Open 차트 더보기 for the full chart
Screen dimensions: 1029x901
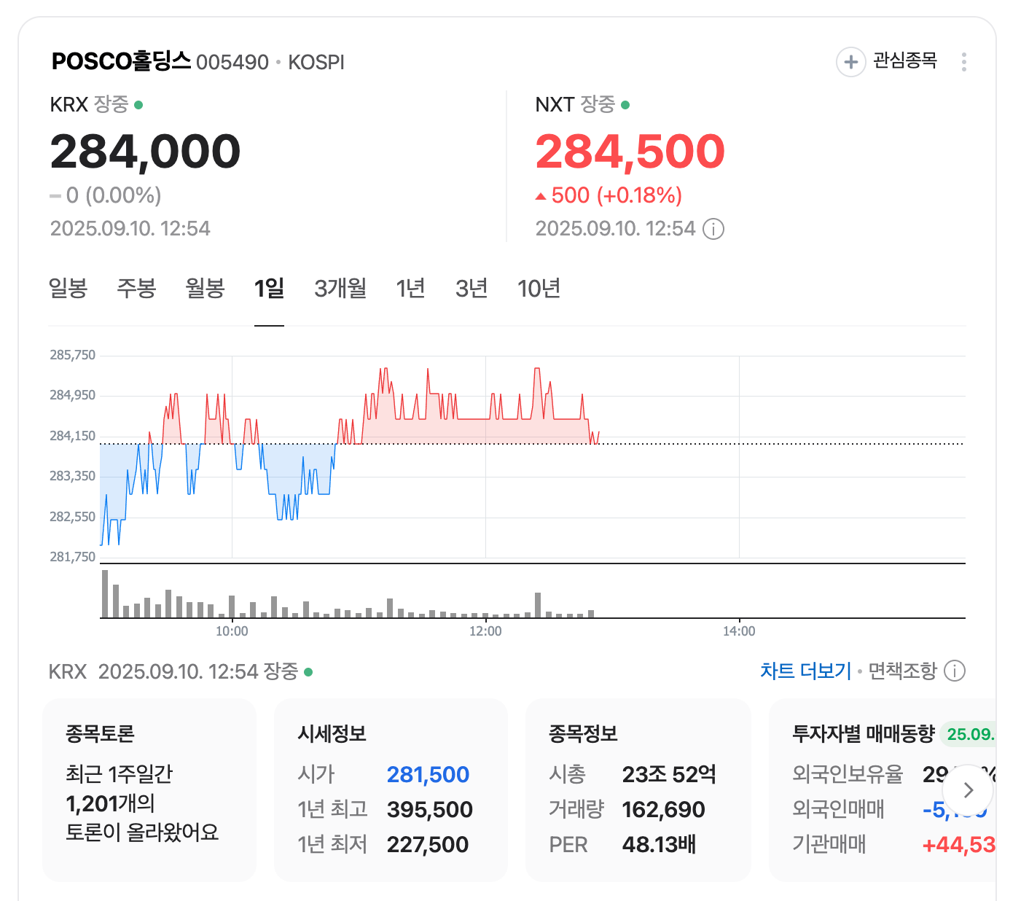tap(805, 670)
